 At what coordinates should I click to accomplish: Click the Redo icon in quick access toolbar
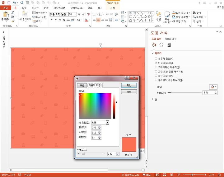[x=22, y=3]
